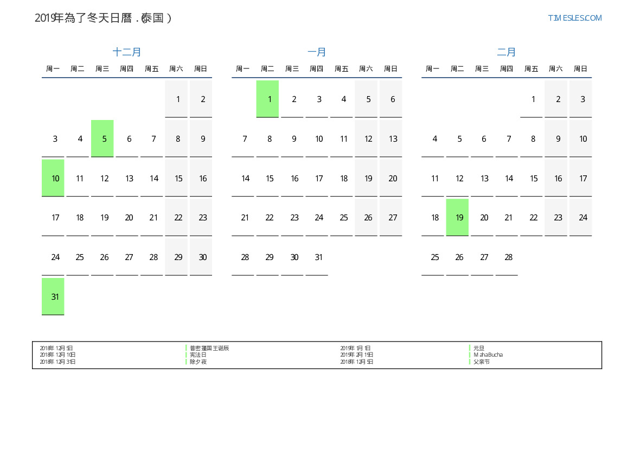Click February 14 date cell
The image size is (634, 449).
point(509,178)
